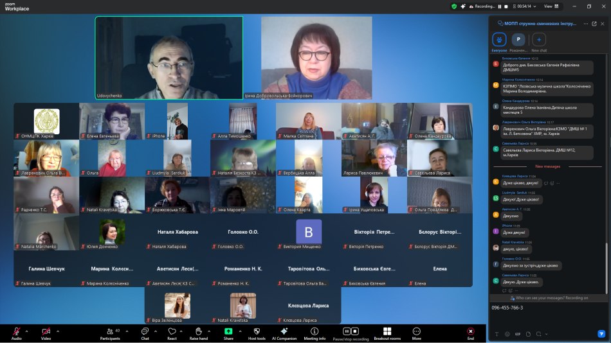This screenshot has height=343, width=611.
Task: Click the Raise hand icon
Action: 199,331
